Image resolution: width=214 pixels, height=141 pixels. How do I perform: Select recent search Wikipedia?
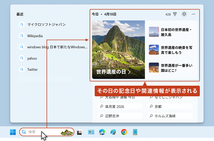(35, 36)
